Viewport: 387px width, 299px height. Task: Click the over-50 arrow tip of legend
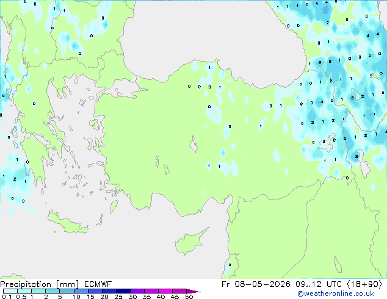[x=193, y=291]
